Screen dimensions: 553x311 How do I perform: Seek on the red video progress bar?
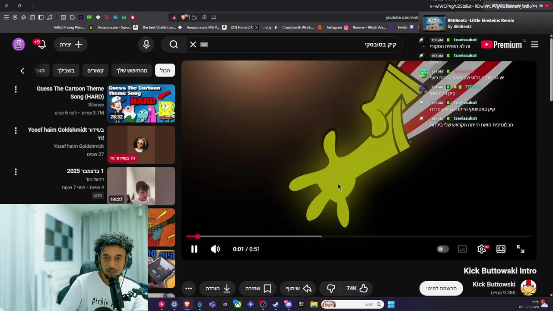[x=359, y=236]
